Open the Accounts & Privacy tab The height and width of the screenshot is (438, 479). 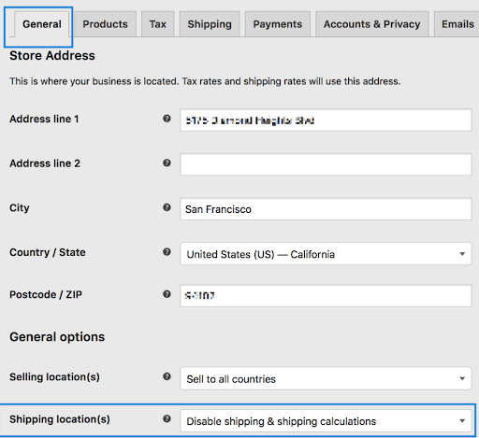coord(372,24)
